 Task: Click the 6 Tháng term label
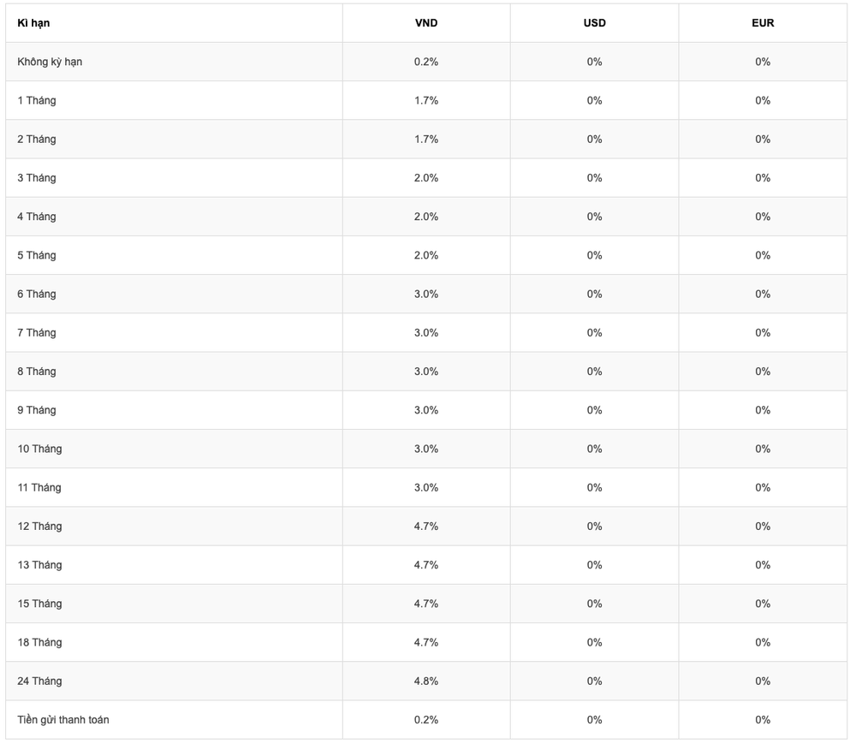click(37, 294)
